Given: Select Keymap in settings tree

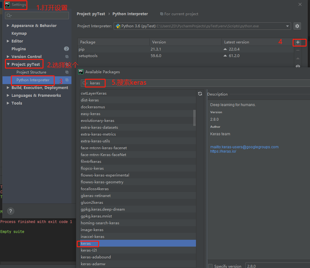Looking at the screenshot, I should click(x=19, y=33).
